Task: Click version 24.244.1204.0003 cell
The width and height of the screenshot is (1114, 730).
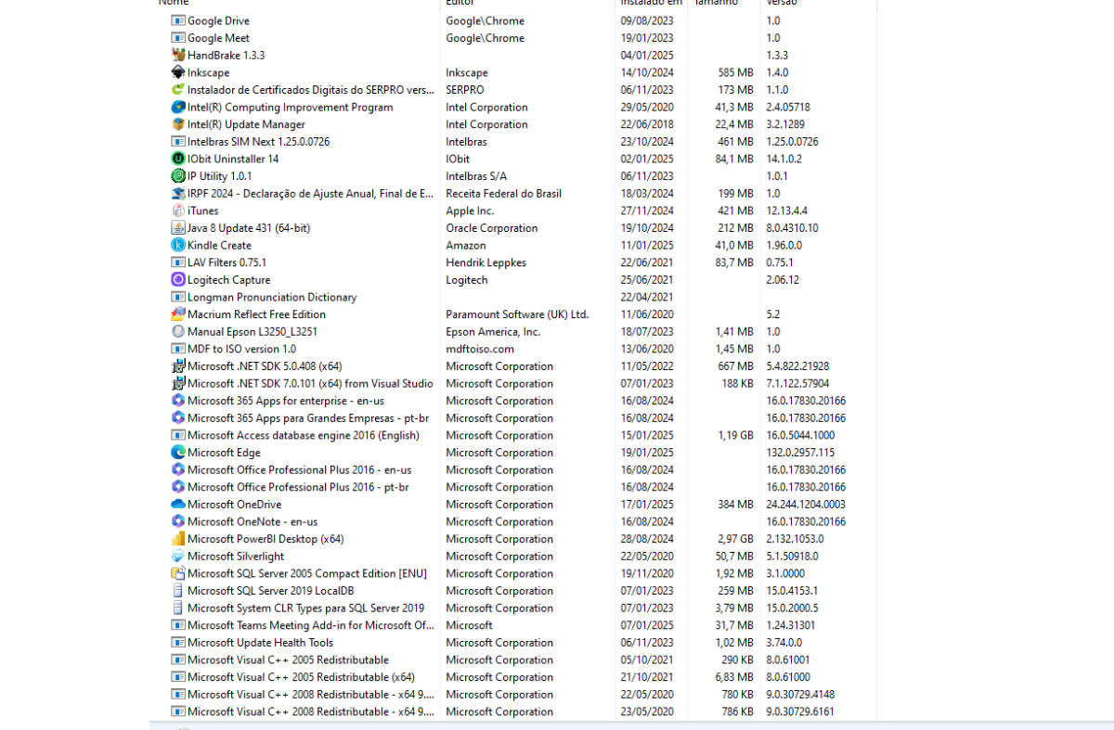Action: click(x=806, y=505)
